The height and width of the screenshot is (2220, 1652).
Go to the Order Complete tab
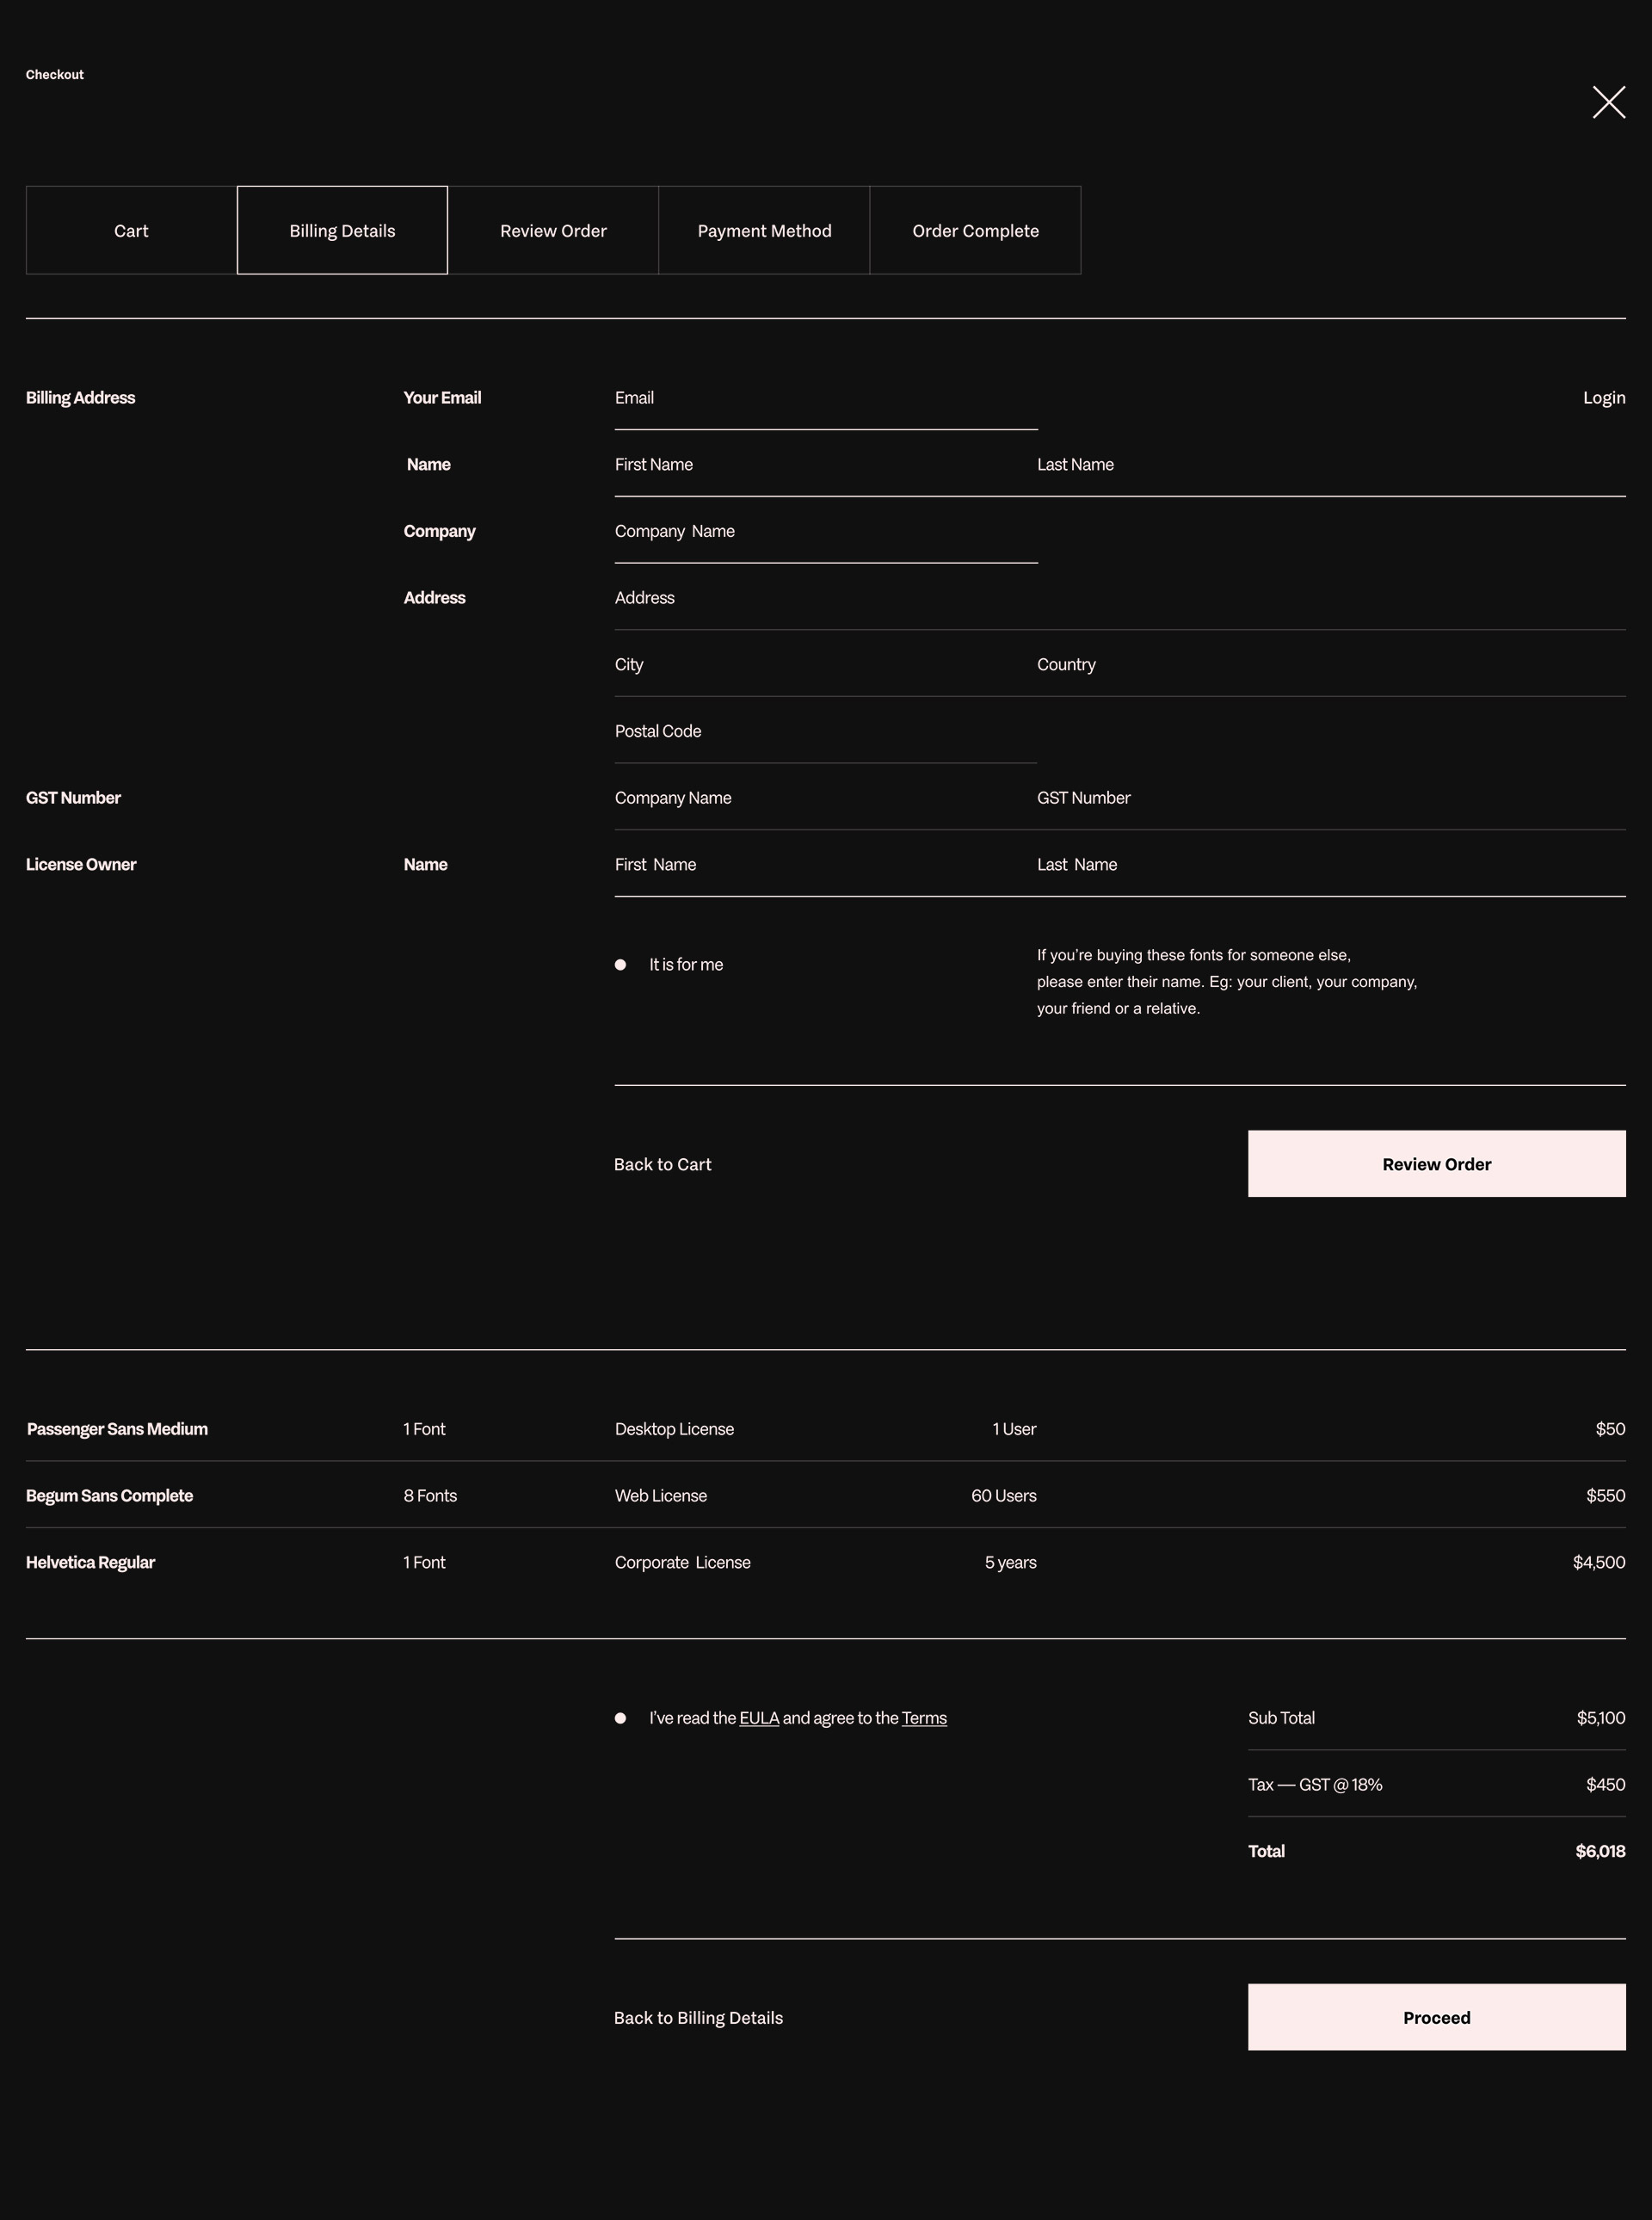pos(975,230)
